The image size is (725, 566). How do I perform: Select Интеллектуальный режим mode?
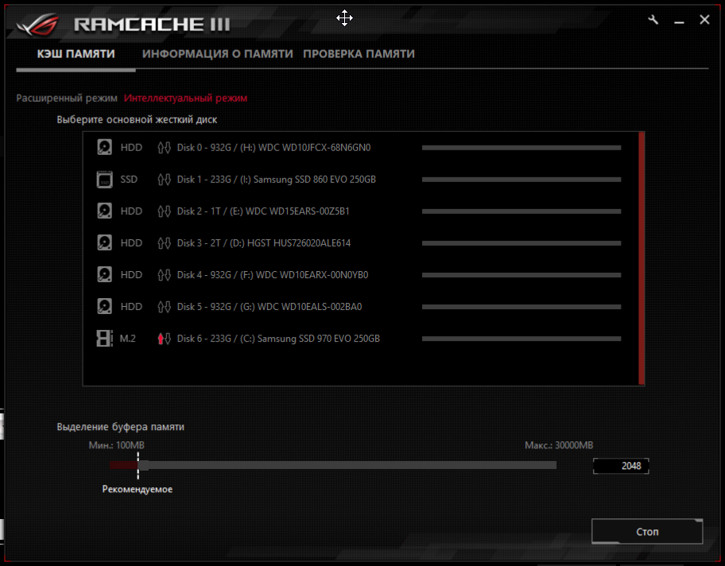pos(185,98)
